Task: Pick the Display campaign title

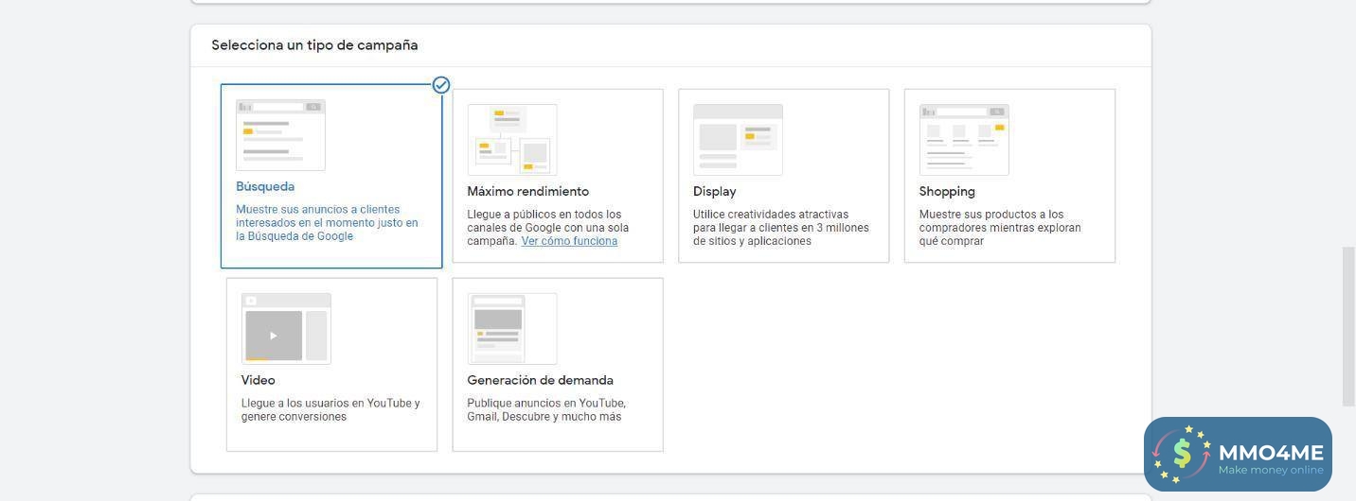Action: (714, 192)
